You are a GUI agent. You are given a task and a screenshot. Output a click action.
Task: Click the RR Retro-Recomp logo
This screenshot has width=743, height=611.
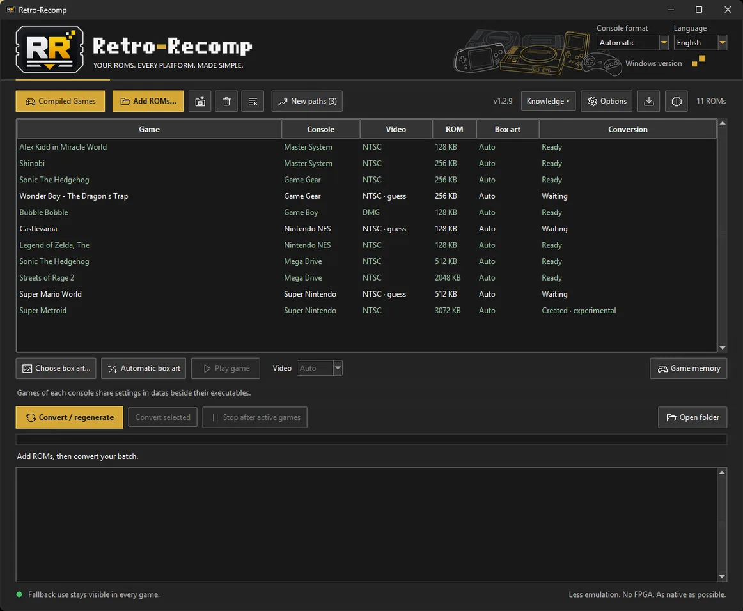pyautogui.click(x=50, y=49)
